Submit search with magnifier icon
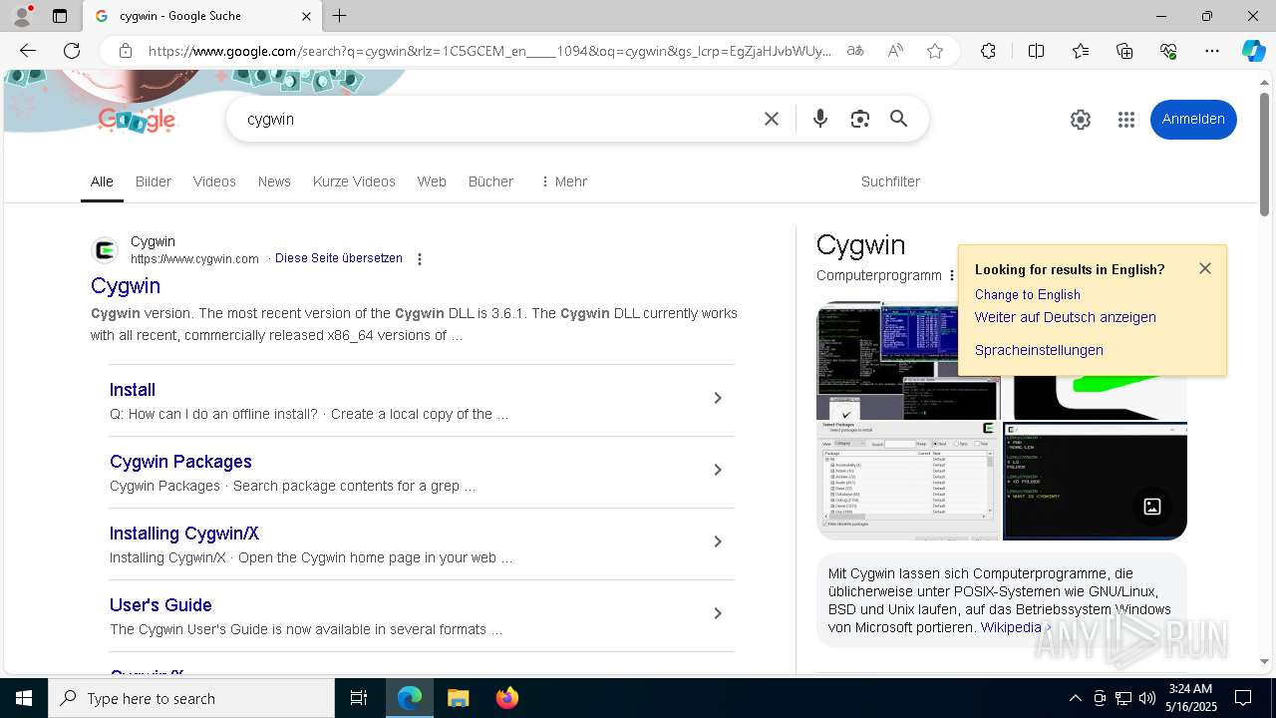1276x718 pixels. click(899, 119)
